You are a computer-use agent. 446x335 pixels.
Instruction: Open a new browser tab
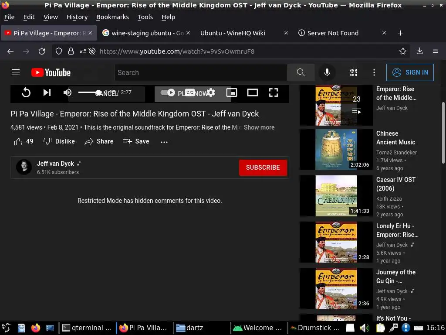pos(401,33)
